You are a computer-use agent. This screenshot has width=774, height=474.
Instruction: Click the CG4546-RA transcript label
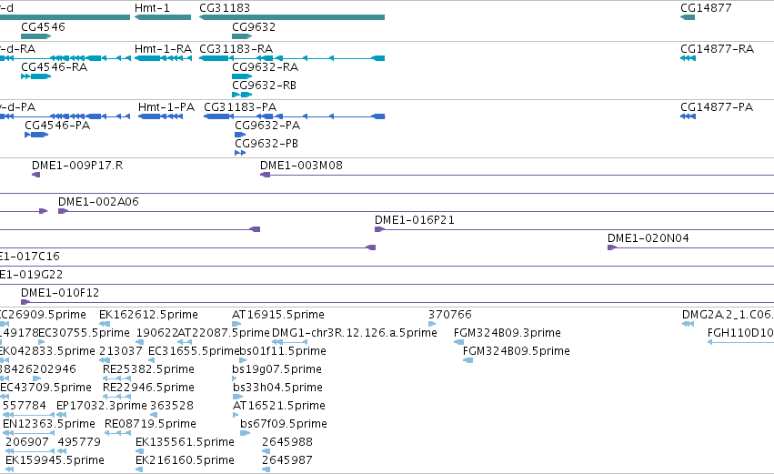point(55,66)
